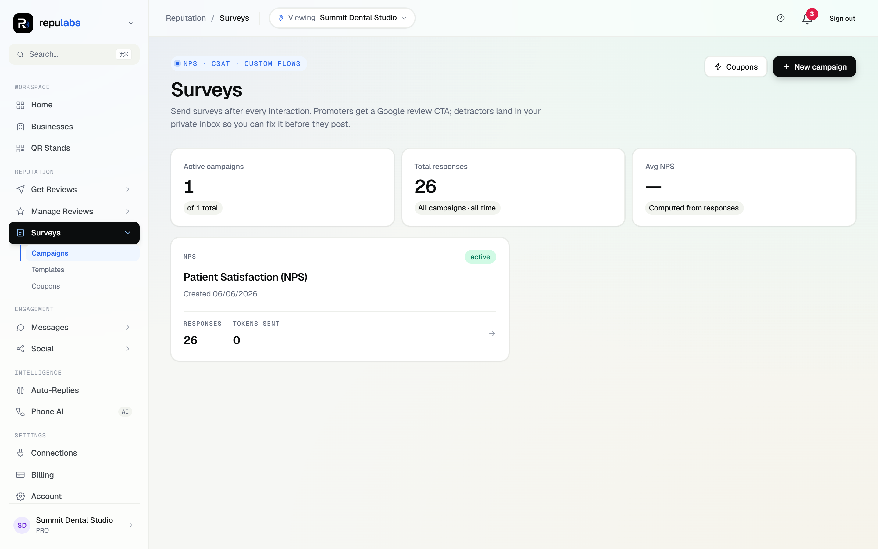Click the Active campaigns stat card
The image size is (878, 549).
[x=283, y=187]
